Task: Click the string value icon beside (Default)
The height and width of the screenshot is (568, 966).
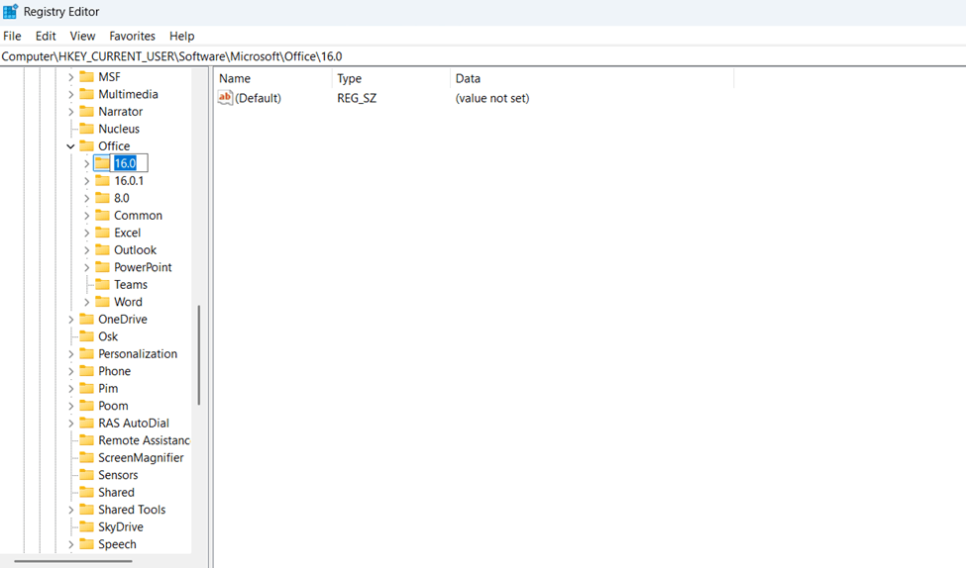Action: (225, 97)
